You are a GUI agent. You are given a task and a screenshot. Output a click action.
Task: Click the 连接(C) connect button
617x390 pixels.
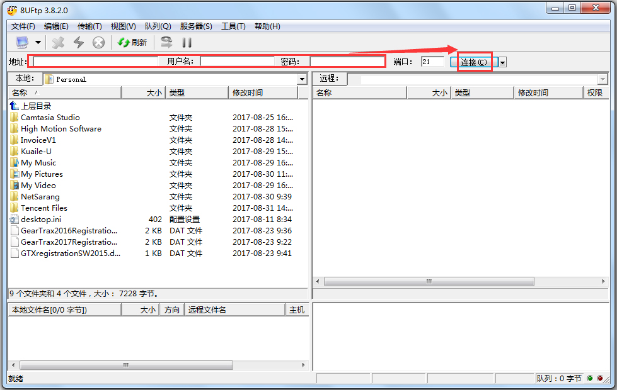coord(474,62)
